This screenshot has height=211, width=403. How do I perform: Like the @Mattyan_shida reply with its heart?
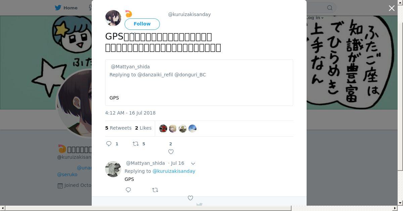[190, 198]
